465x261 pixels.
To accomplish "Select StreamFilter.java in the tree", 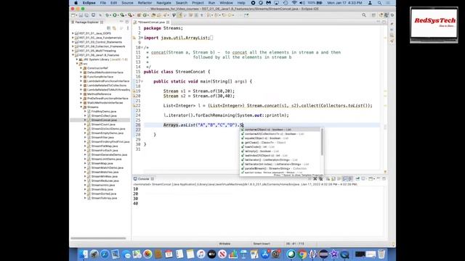I will click(x=102, y=137).
